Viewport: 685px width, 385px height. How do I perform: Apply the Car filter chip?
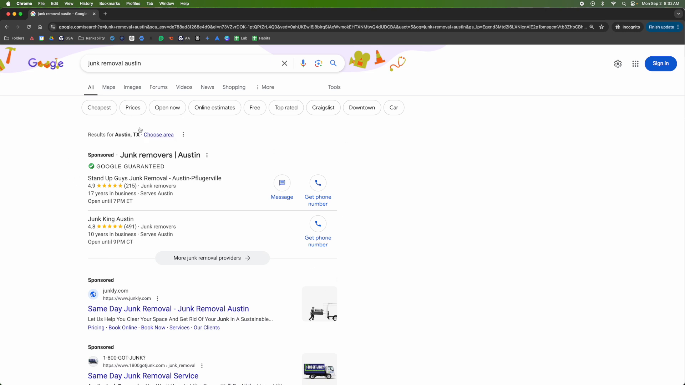(394, 108)
